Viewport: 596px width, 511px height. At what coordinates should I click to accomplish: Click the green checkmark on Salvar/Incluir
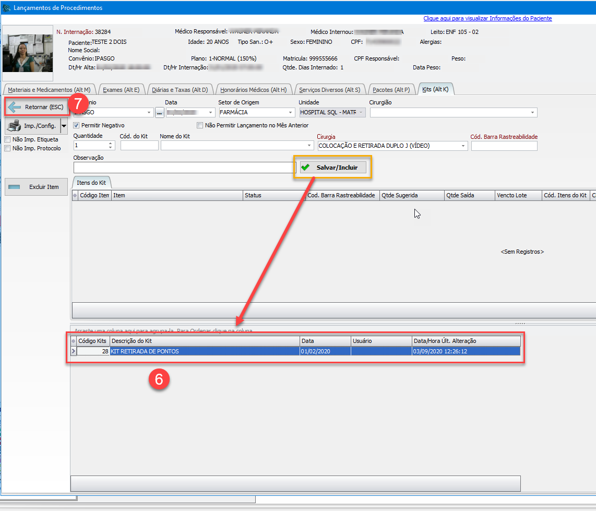tap(305, 168)
